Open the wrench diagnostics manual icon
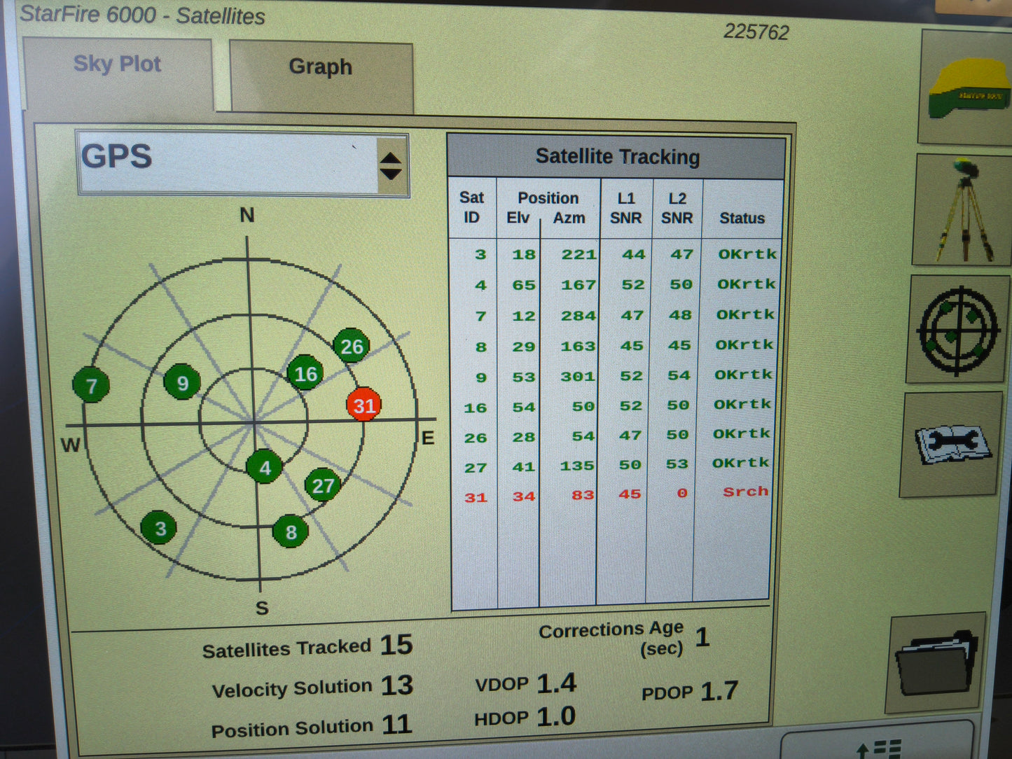 click(x=952, y=445)
